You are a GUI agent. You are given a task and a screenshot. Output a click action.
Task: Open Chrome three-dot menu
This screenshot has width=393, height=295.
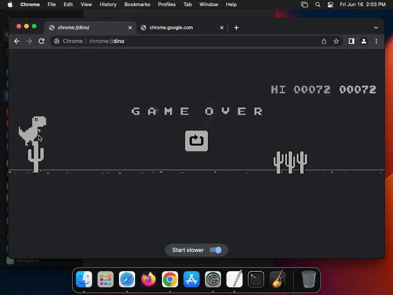pos(376,41)
